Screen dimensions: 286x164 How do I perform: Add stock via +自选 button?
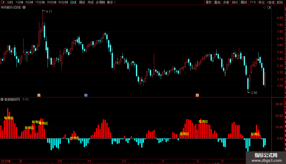(271, 2)
